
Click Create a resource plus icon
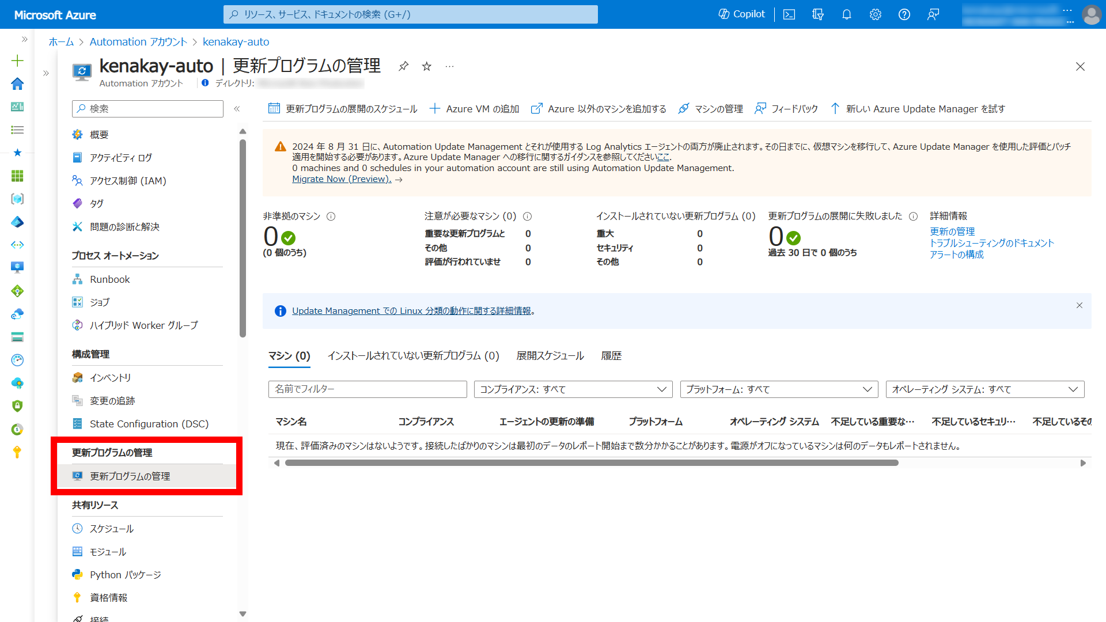click(x=17, y=61)
